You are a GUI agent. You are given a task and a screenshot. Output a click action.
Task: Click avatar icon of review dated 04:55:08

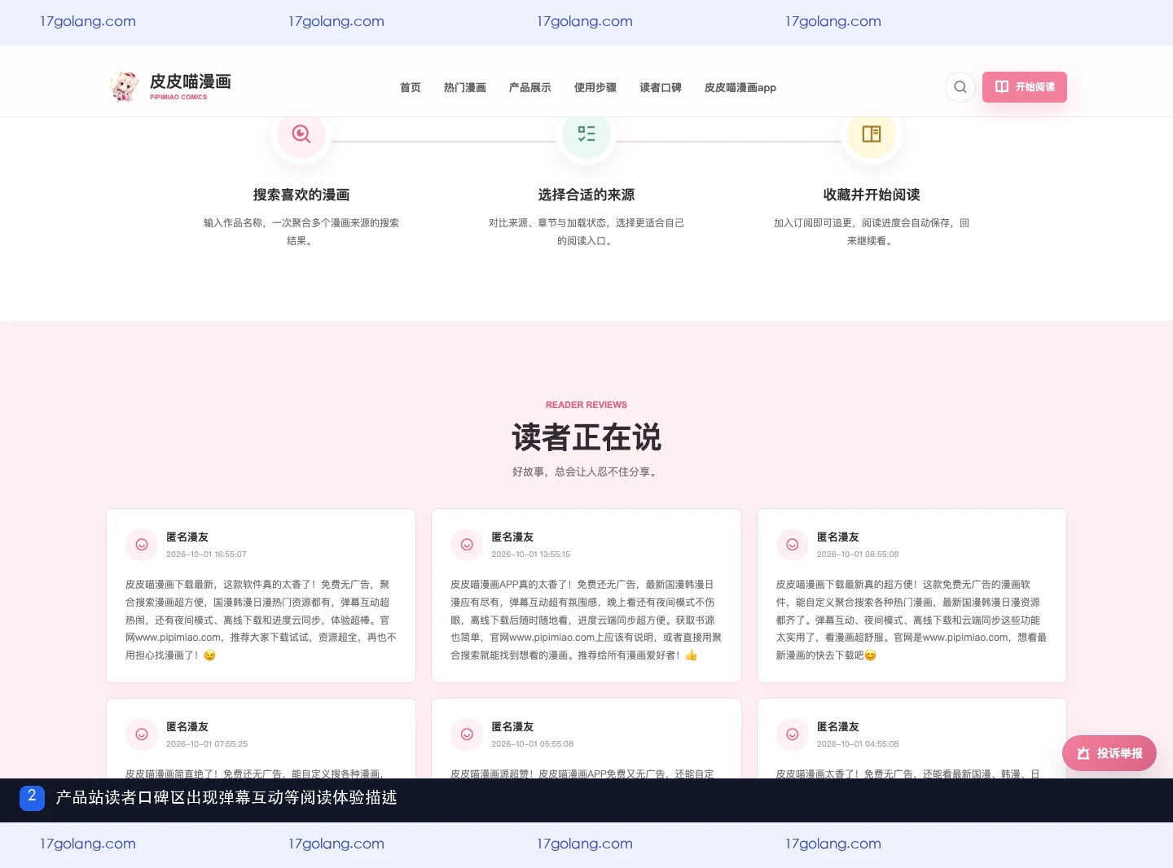point(793,734)
